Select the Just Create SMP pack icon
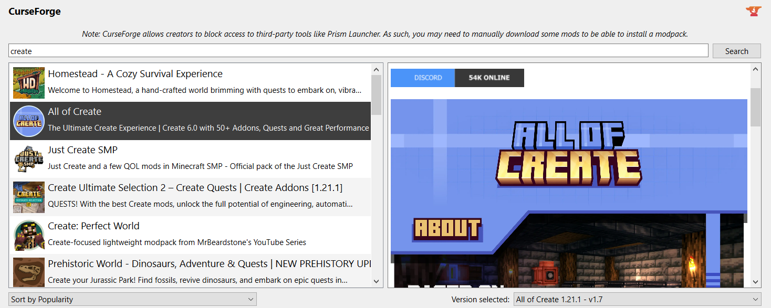The height and width of the screenshot is (308, 771). [29, 159]
